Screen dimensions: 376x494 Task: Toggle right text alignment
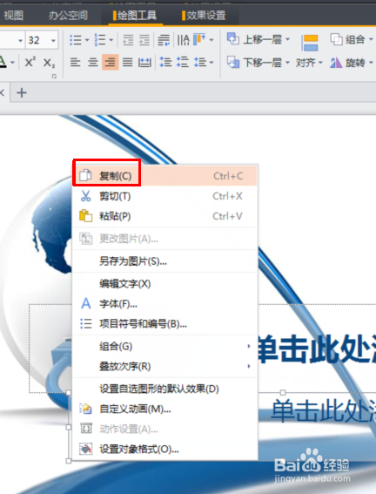click(x=110, y=62)
